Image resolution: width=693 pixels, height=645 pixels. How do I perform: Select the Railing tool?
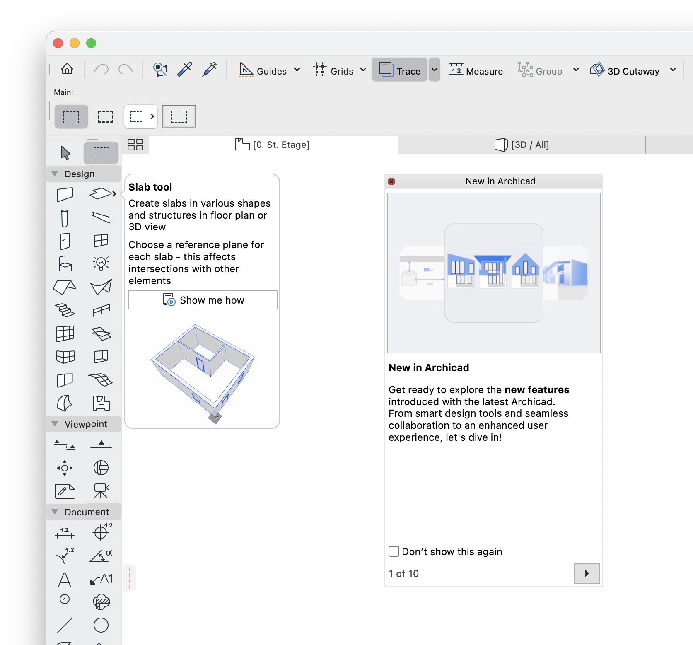pos(101,310)
